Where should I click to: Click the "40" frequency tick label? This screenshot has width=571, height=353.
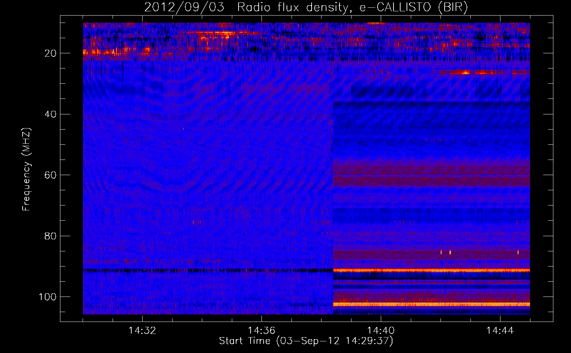coord(51,114)
